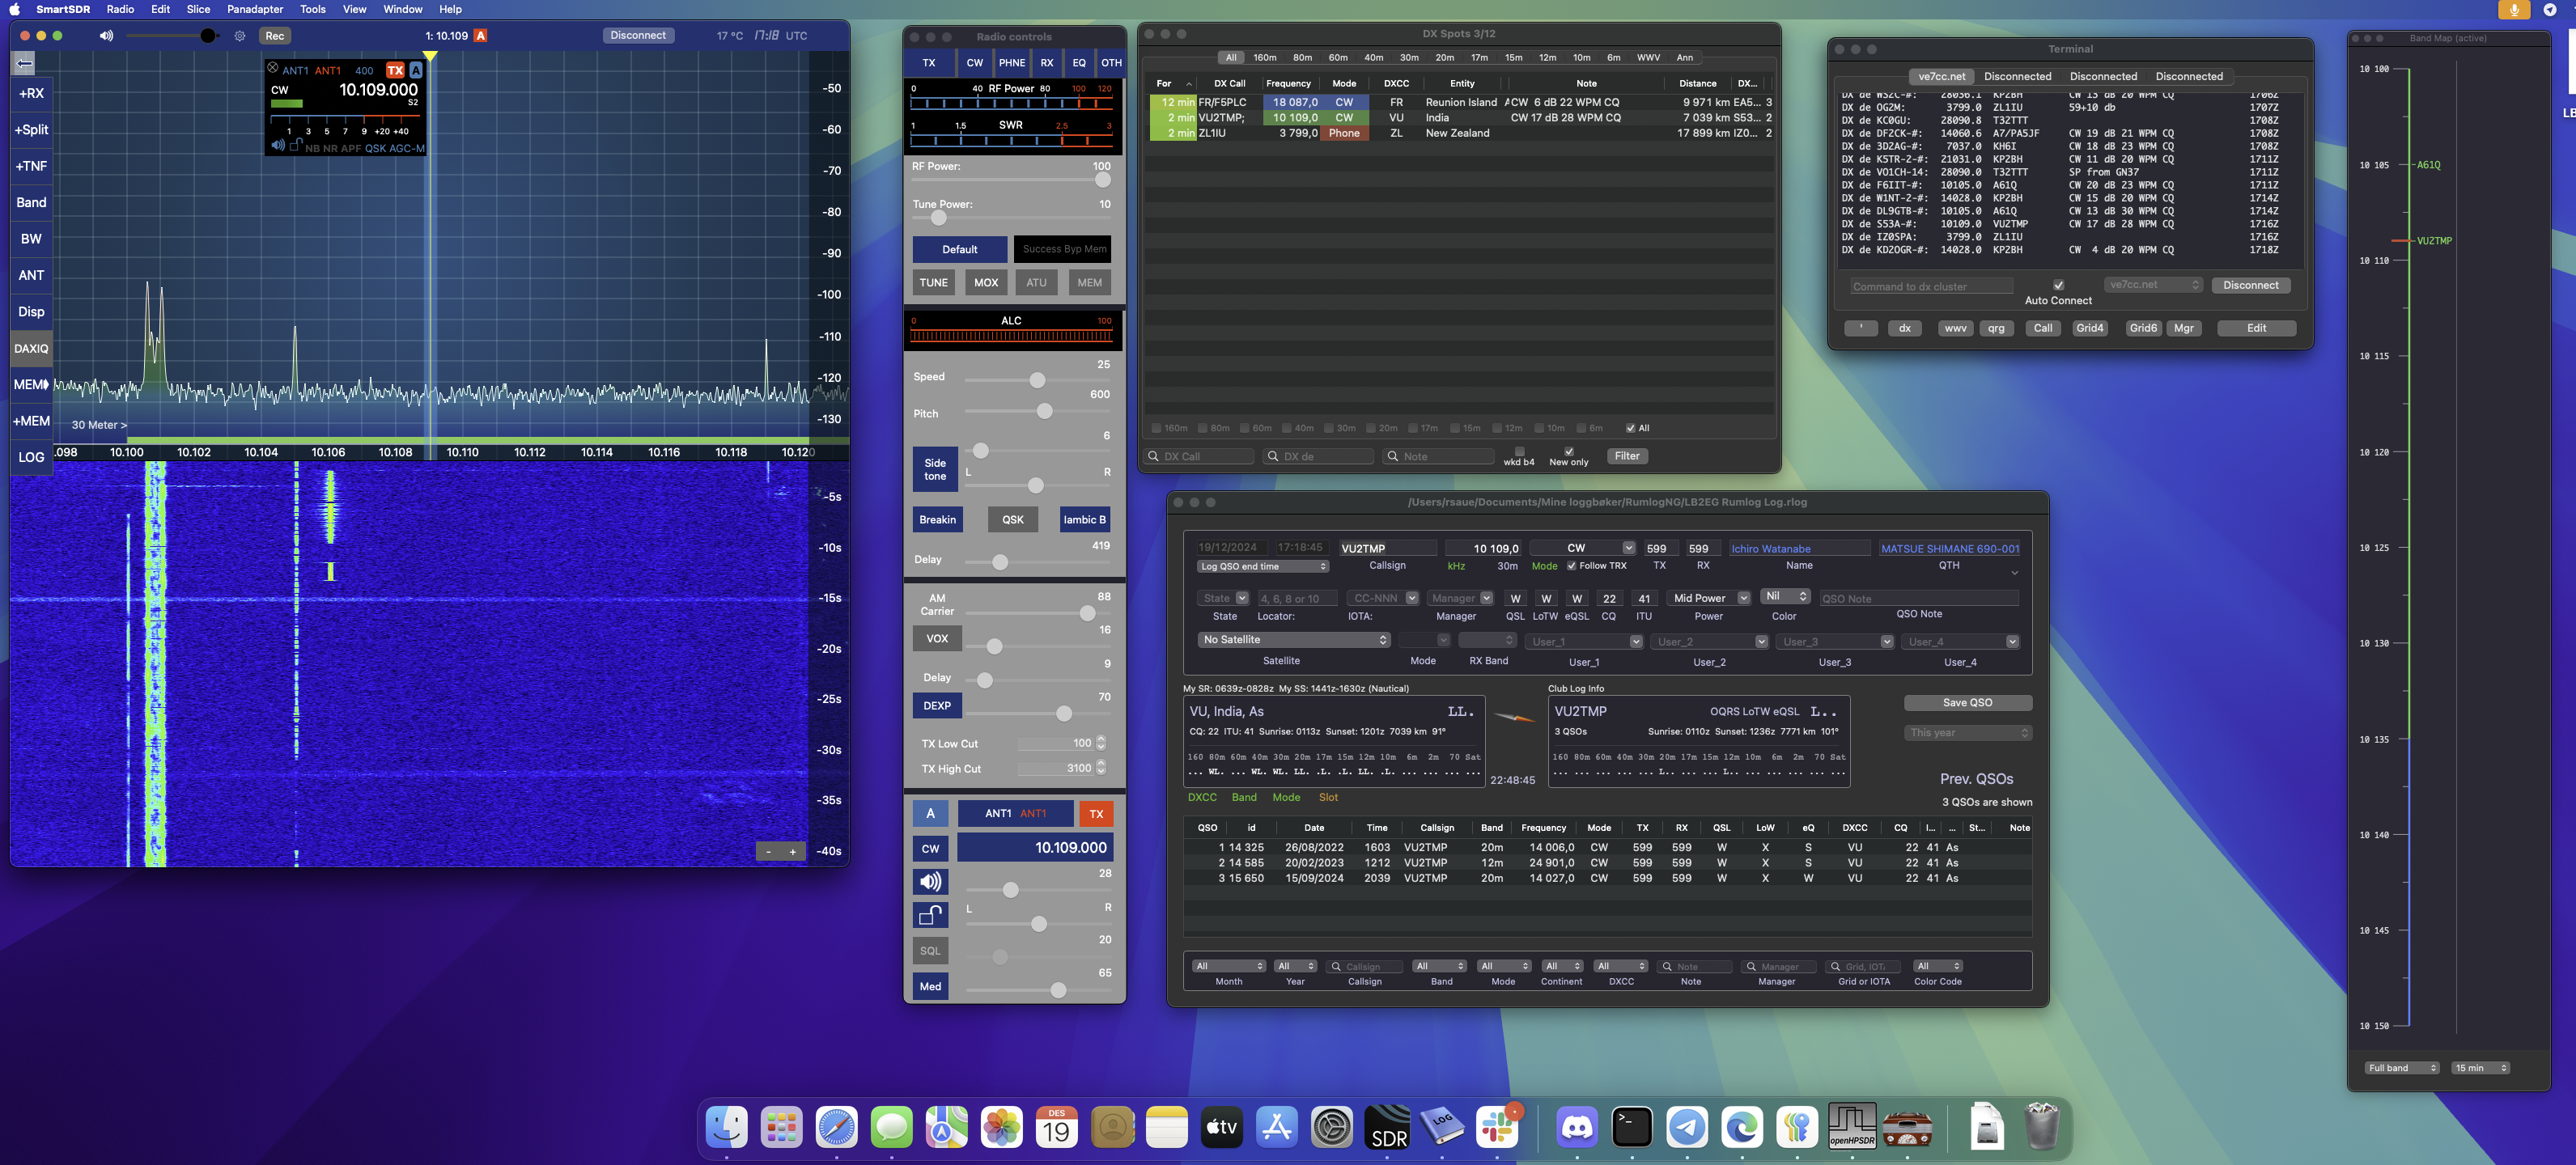Screen dimensions: 2576x1165
Task: Adjust the CW Speed slider
Action: tap(1036, 380)
